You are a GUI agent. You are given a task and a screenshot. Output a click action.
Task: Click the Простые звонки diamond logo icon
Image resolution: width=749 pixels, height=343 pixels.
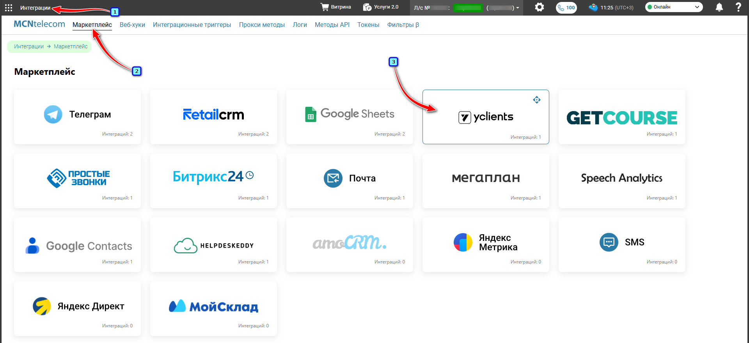[x=57, y=178]
